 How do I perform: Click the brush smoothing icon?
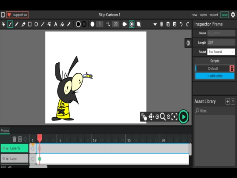108,24
